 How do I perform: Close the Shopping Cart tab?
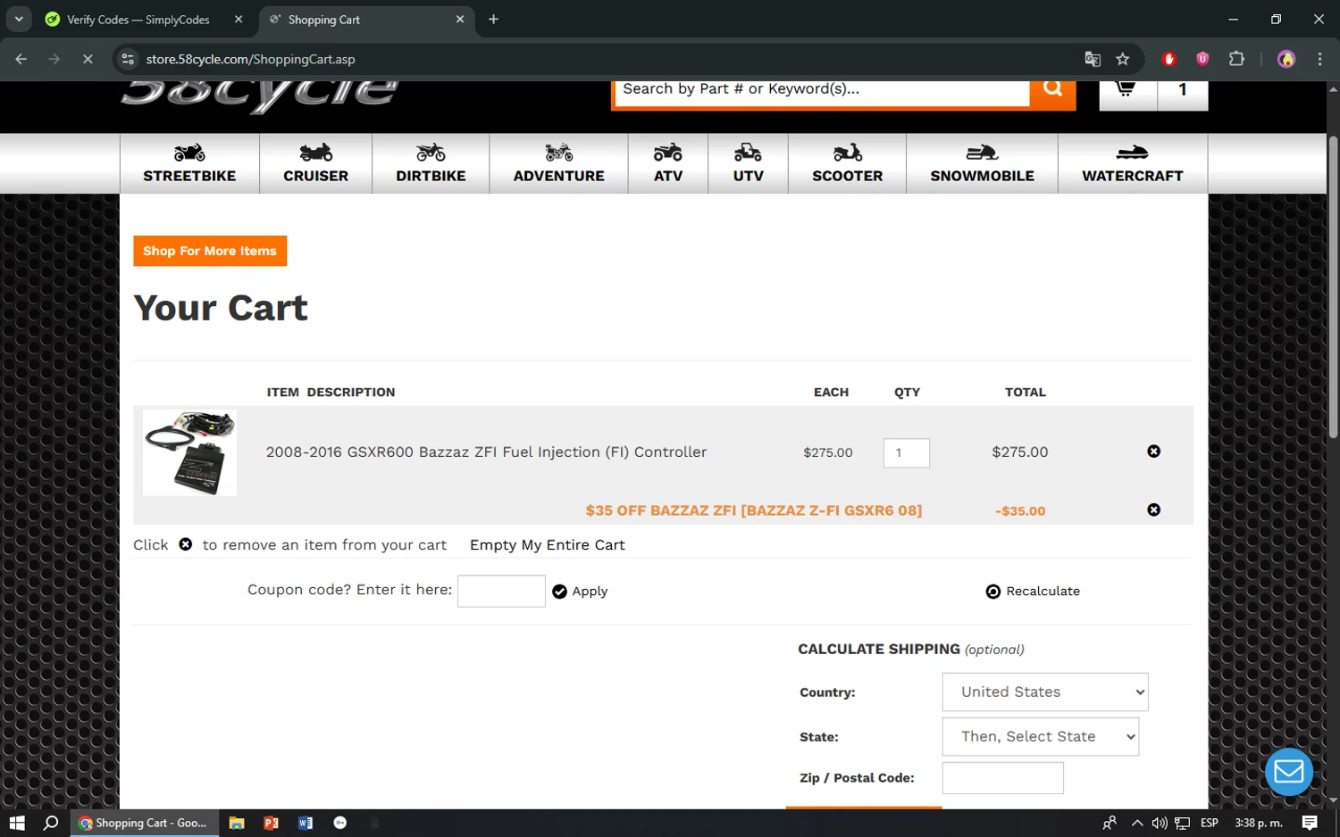click(x=460, y=20)
